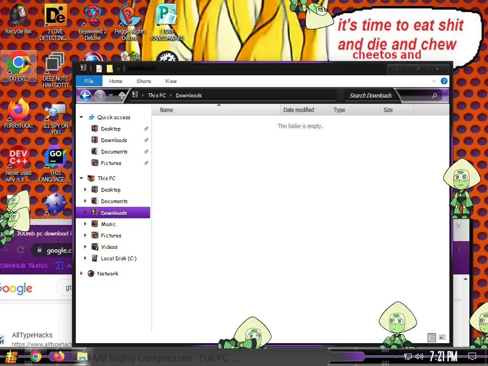Close the Chrome tab with X

(x=458, y=226)
